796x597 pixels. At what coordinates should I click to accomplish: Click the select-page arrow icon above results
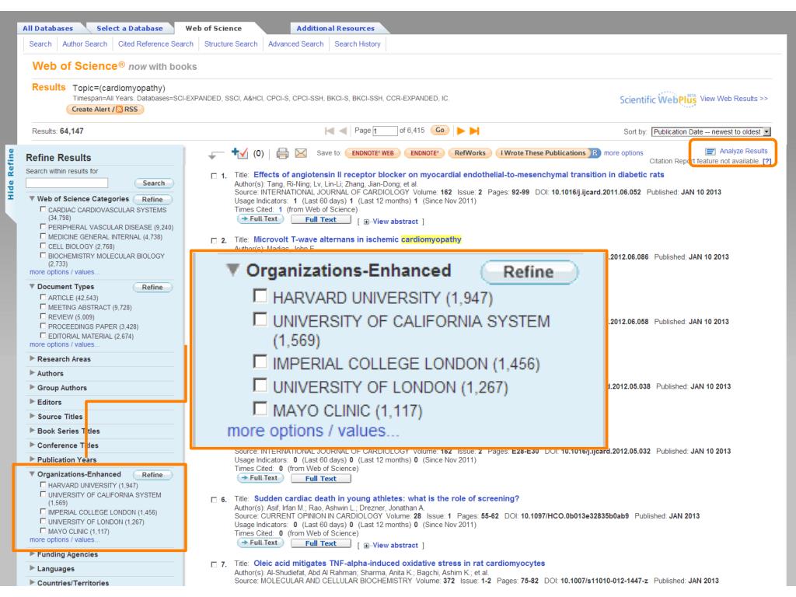pyautogui.click(x=216, y=154)
